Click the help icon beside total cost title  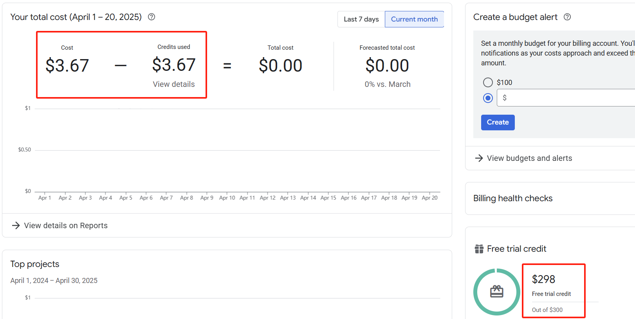152,17
